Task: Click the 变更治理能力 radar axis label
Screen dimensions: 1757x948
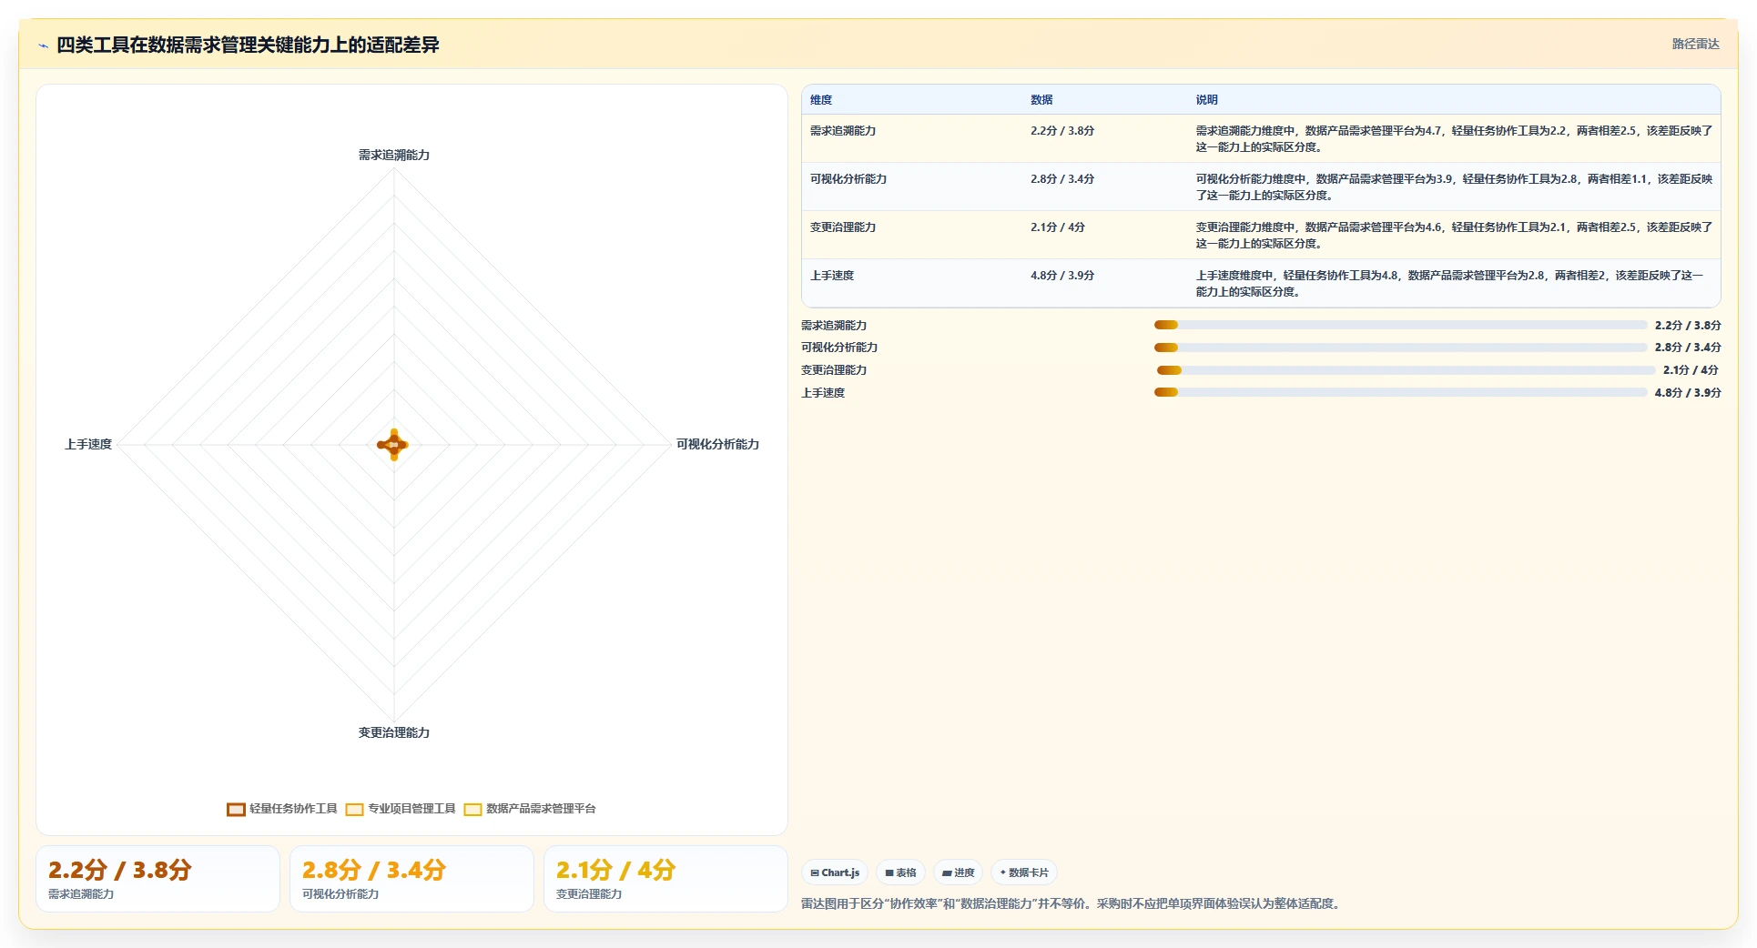Action: pyautogui.click(x=394, y=733)
